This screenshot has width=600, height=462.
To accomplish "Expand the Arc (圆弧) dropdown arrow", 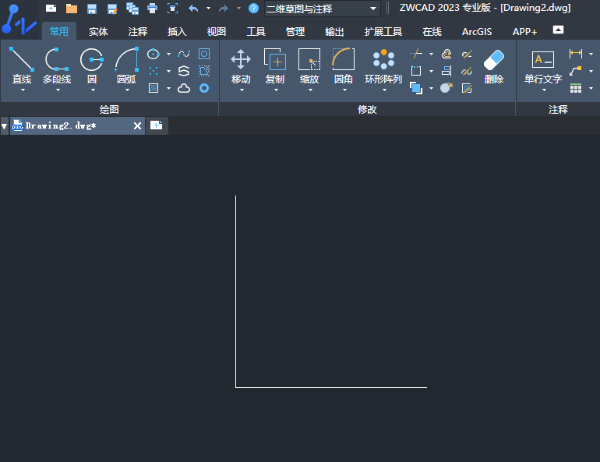I will click(128, 90).
